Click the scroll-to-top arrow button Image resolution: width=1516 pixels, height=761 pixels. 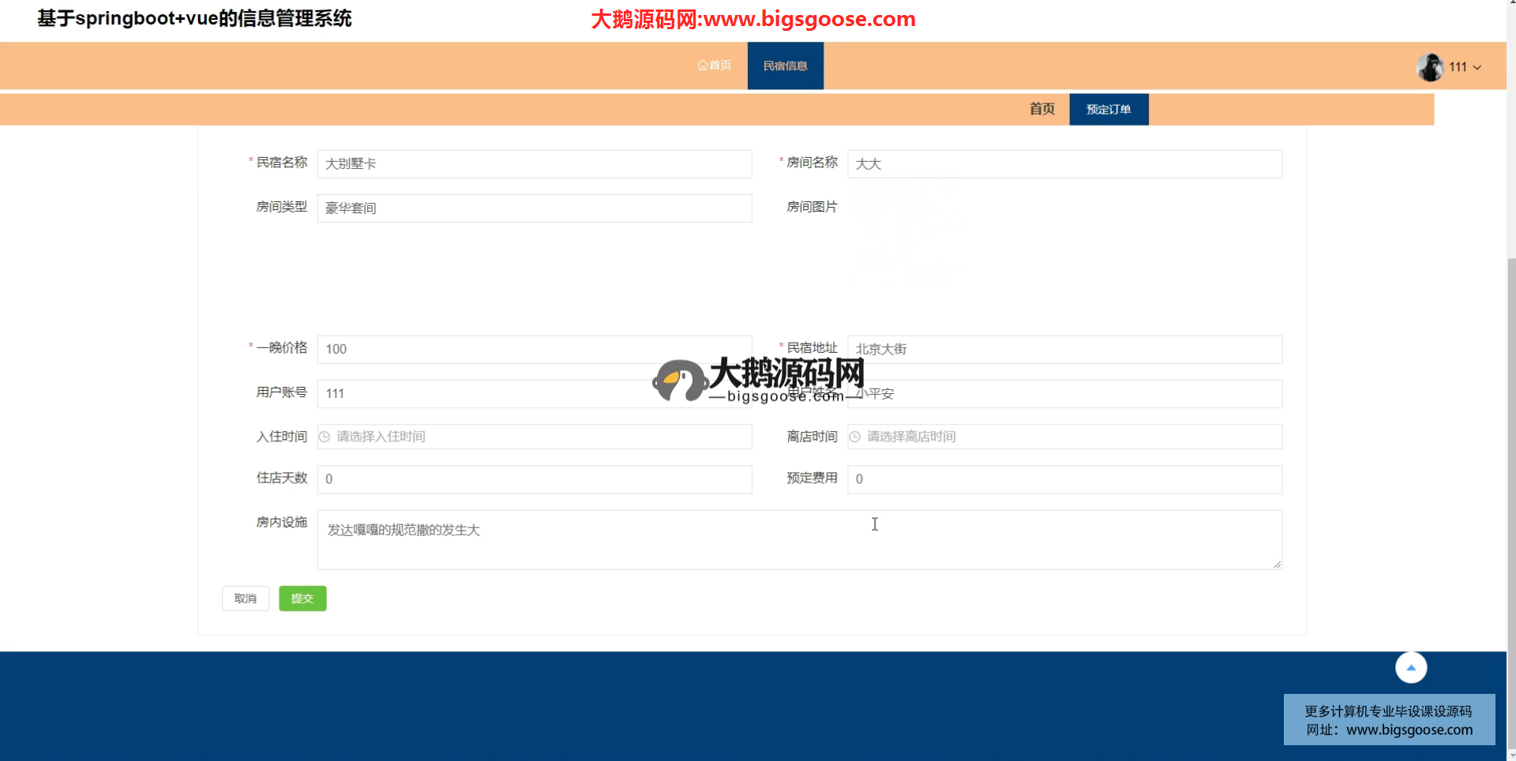click(x=1410, y=668)
